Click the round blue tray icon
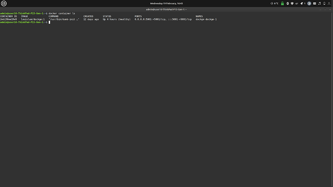 point(309,3)
